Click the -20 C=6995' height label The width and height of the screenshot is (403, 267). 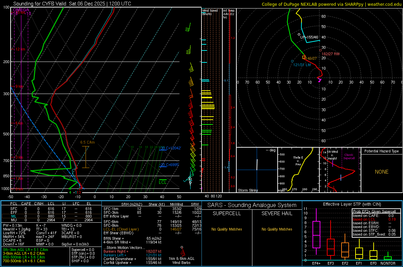[x=169, y=165]
